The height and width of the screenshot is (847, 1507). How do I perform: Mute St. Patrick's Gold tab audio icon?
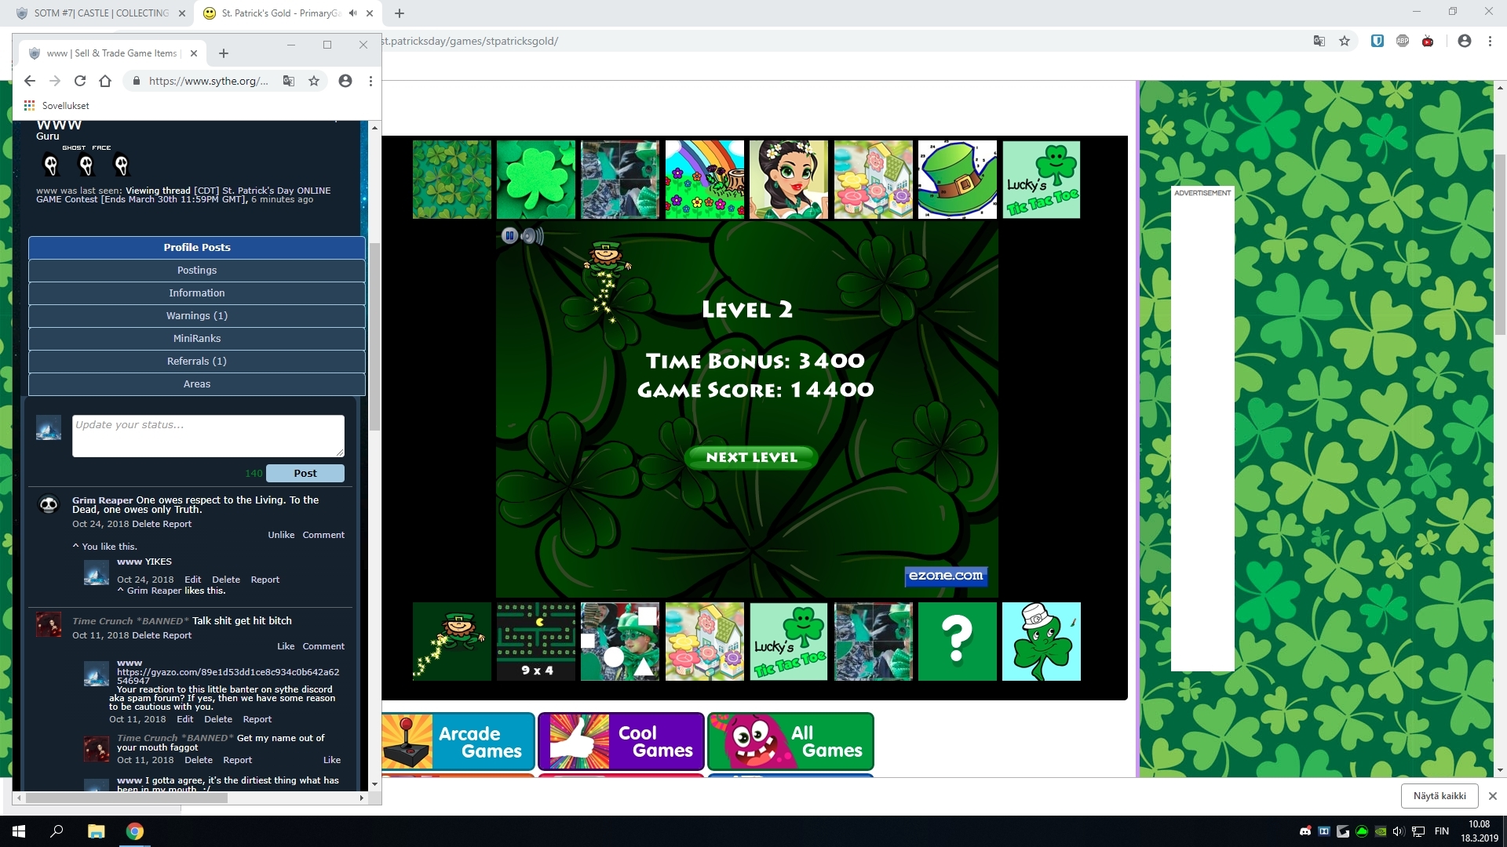(x=353, y=13)
